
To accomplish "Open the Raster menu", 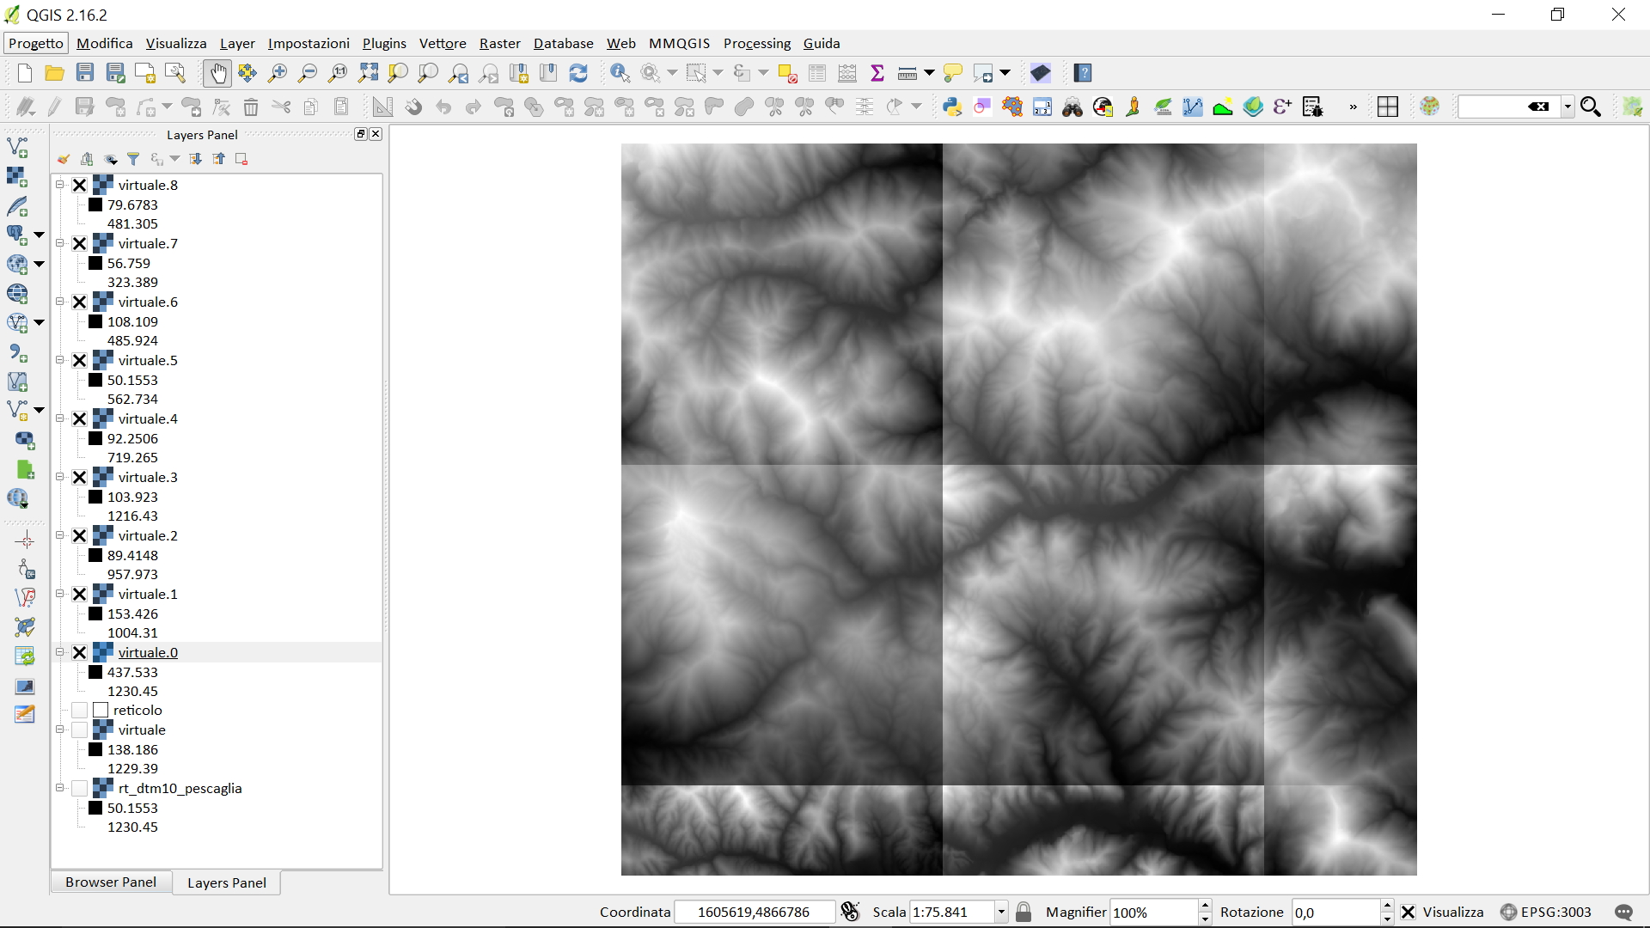I will pyautogui.click(x=499, y=44).
